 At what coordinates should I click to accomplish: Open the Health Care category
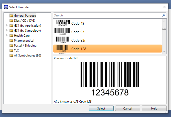point(22,36)
